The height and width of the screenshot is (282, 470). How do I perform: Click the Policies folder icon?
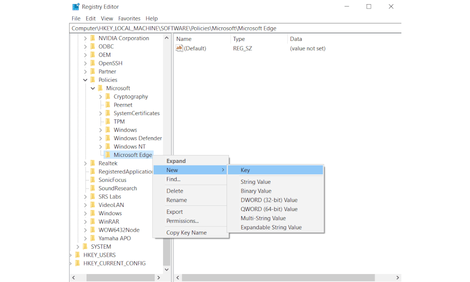[x=93, y=80]
